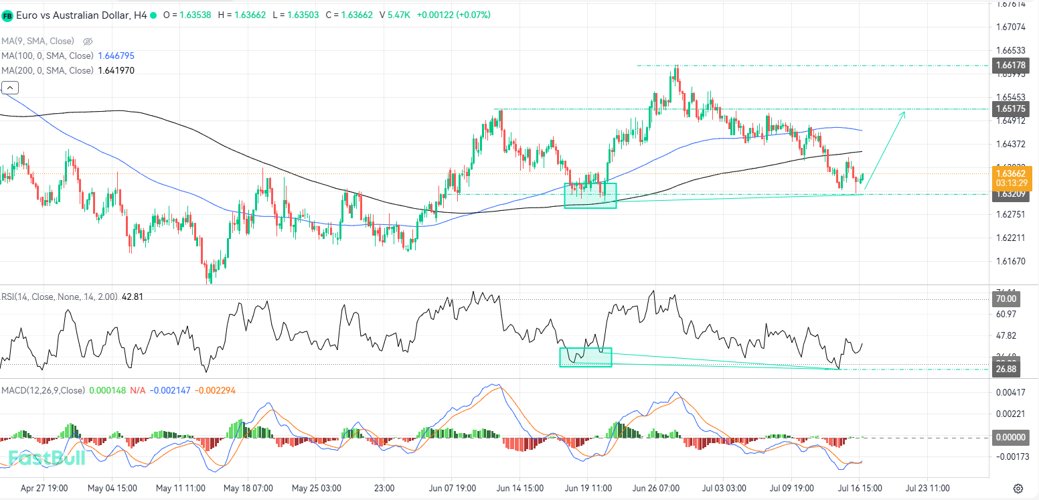Select the MA(9, SMA, Close) legend entry
1039x500 pixels.
coord(37,41)
